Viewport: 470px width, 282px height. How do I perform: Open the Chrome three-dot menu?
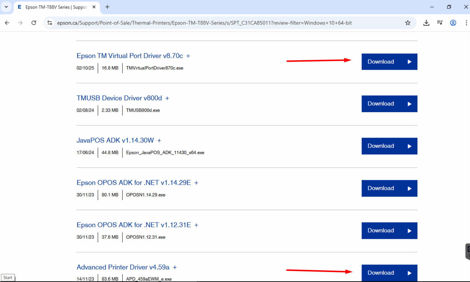point(466,23)
